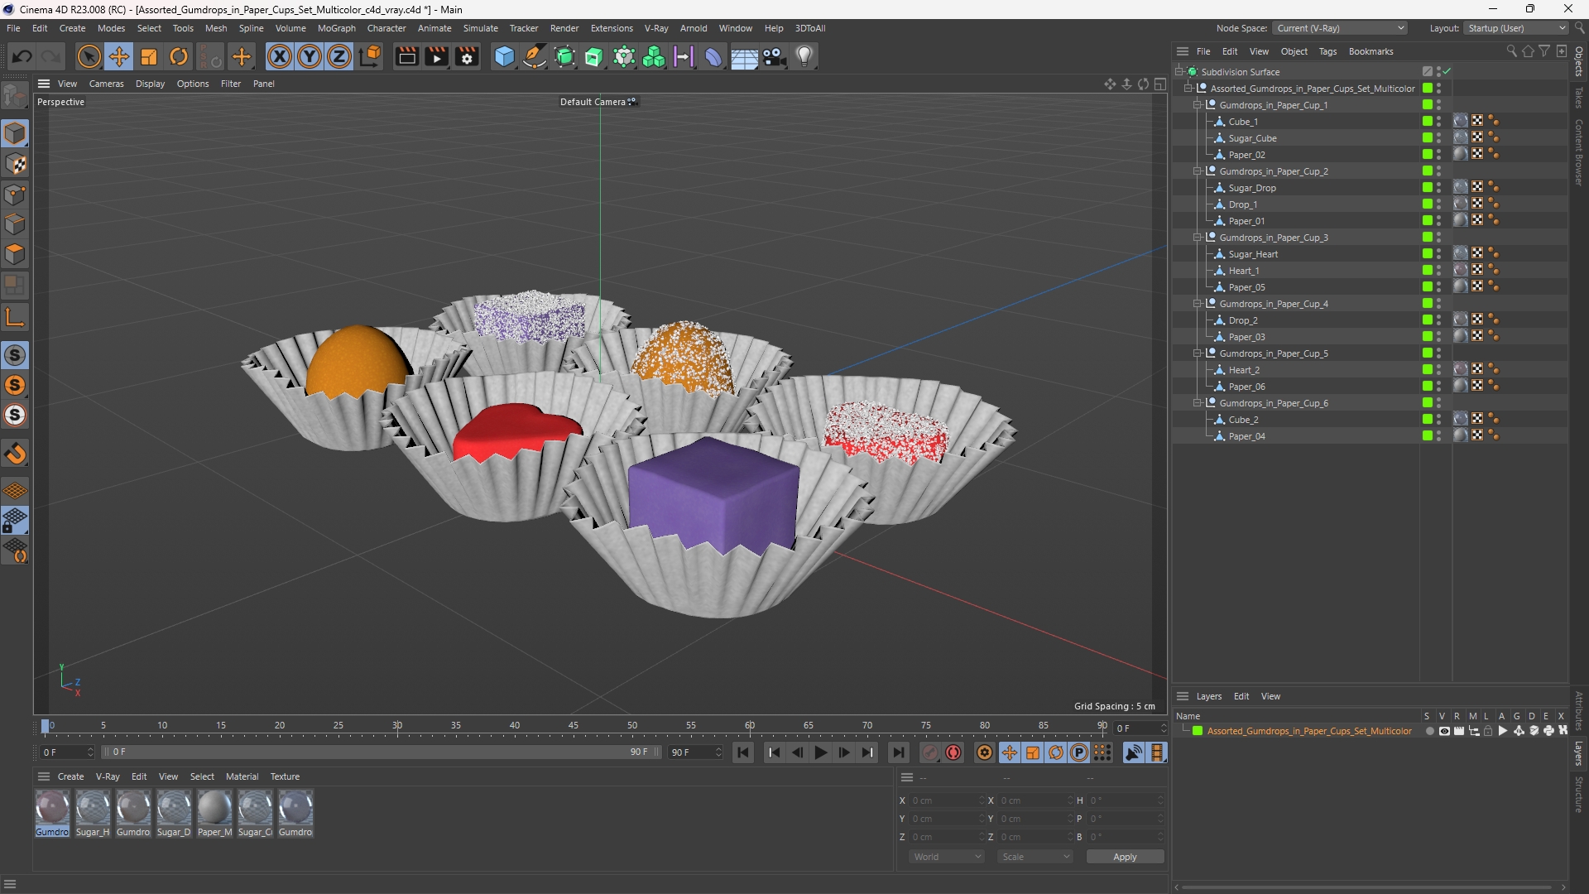Viewport: 1589px width, 894px height.
Task: Open the MoGraph menu
Action: tap(336, 28)
